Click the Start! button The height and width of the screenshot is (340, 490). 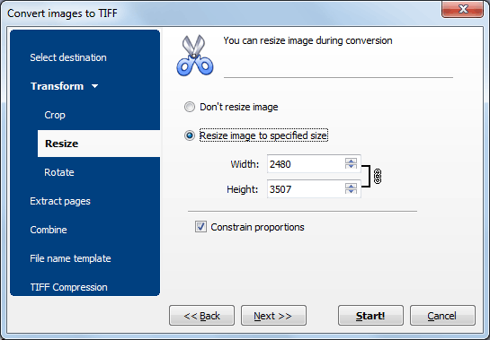(370, 316)
